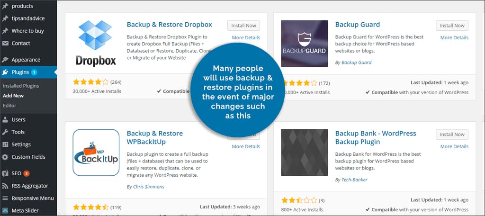Click the Users icon in sidebar
This screenshot has height=216, width=485.
click(x=5, y=120)
